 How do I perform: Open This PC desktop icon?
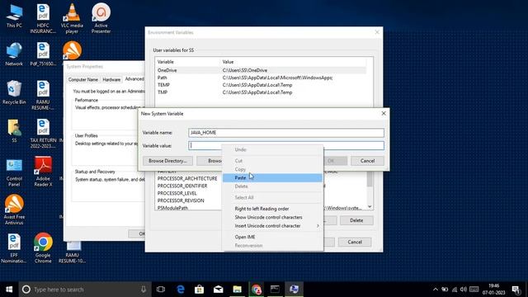click(x=14, y=16)
